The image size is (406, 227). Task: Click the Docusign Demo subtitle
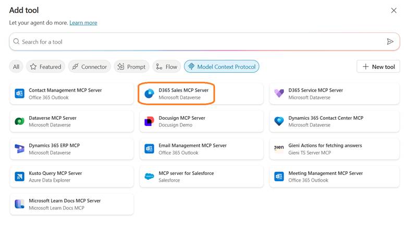coord(175,125)
